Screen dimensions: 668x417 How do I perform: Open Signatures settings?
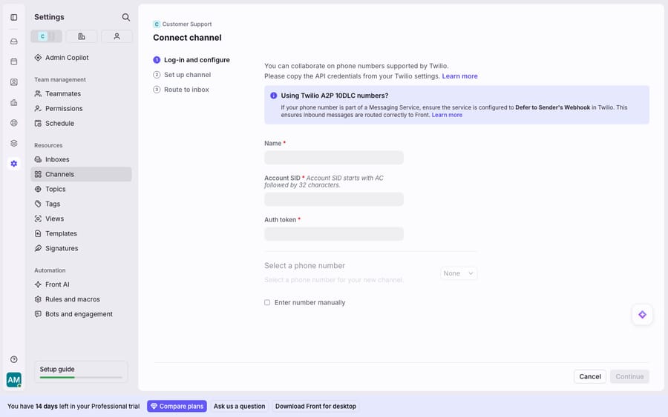click(81, 248)
